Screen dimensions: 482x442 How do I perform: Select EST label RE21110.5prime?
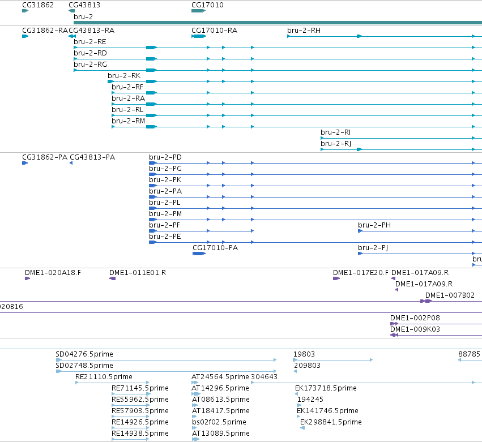point(104,377)
